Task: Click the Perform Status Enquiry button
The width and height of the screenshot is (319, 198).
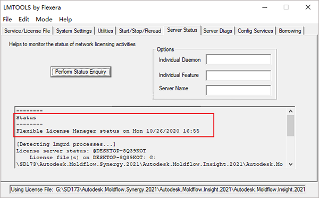Action: pos(81,72)
